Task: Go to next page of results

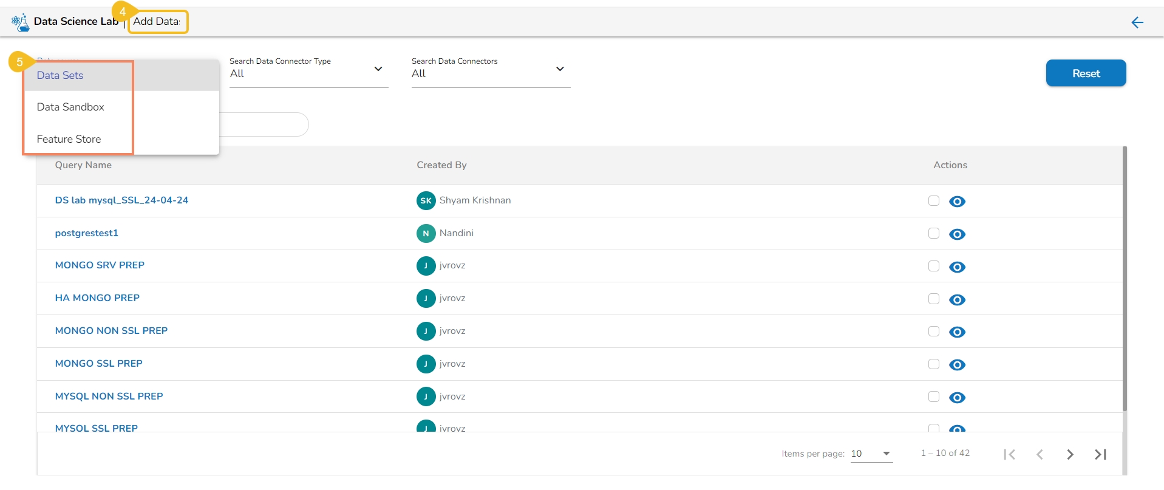Action: (1070, 454)
